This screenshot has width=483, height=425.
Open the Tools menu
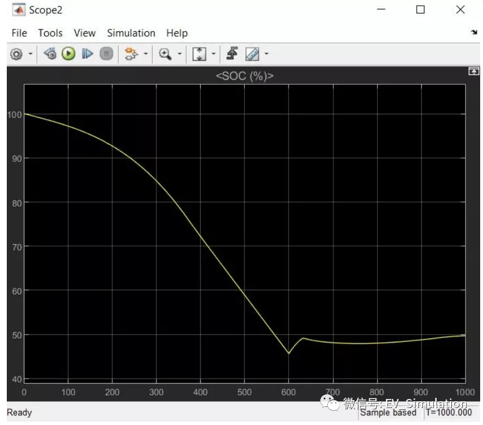coord(50,33)
